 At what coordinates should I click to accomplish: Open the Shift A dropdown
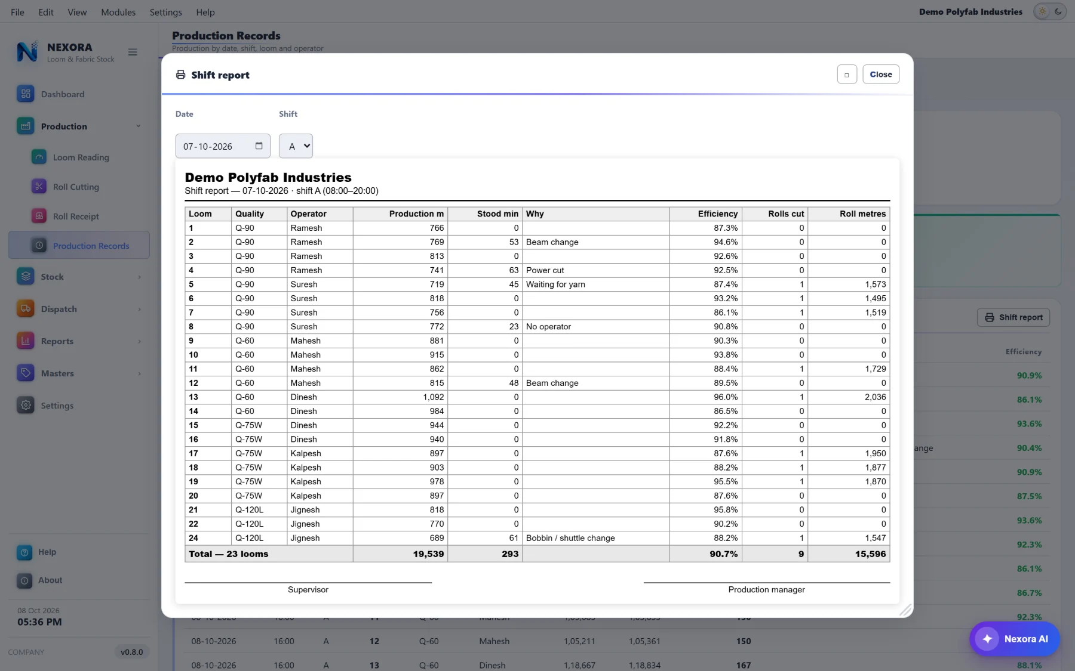pyautogui.click(x=296, y=146)
